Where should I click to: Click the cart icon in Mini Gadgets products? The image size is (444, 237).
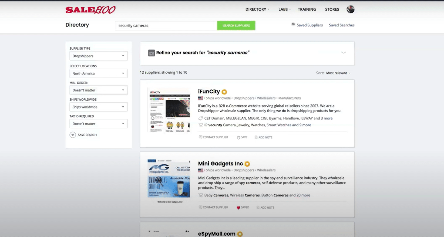(x=200, y=195)
